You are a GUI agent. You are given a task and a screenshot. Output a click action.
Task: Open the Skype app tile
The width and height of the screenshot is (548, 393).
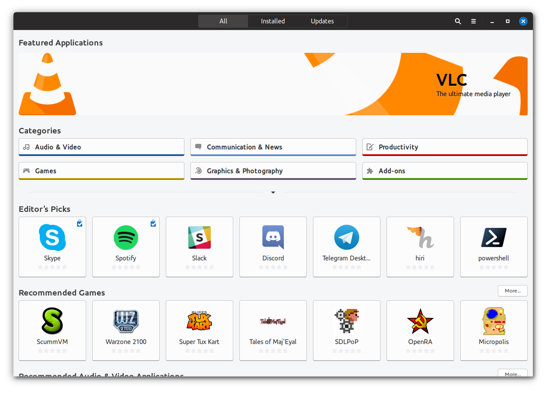pos(52,247)
